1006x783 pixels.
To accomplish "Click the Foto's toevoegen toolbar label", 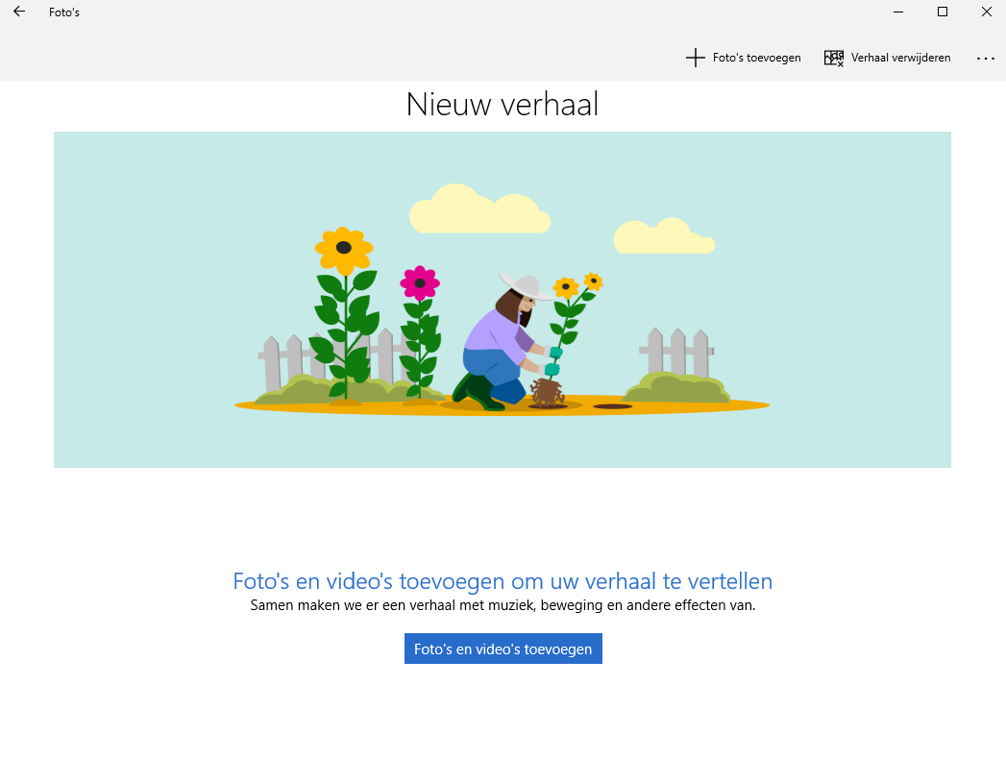I will pos(756,58).
